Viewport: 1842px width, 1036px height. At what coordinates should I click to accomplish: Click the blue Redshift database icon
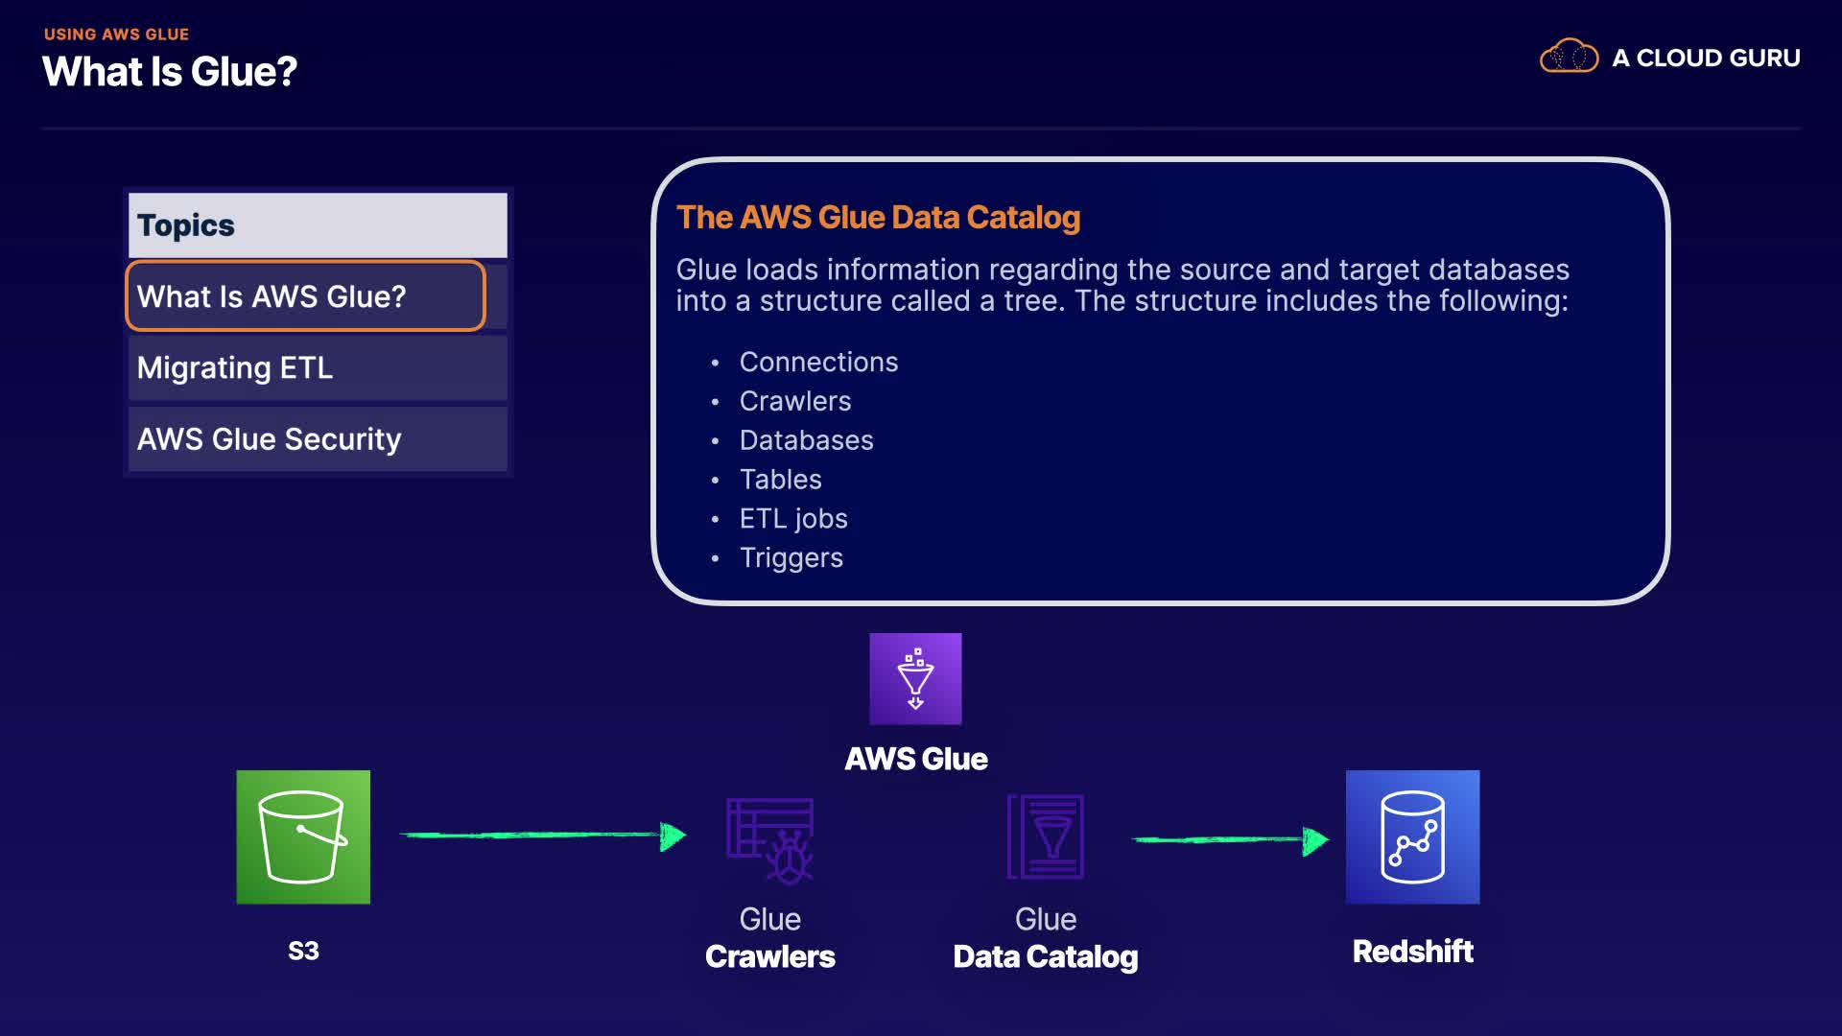point(1412,836)
